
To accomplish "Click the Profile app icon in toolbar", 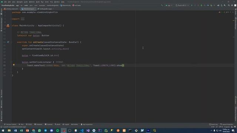I will coord(208,5).
